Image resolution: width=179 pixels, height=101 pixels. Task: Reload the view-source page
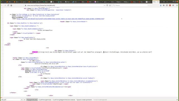(8, 5)
